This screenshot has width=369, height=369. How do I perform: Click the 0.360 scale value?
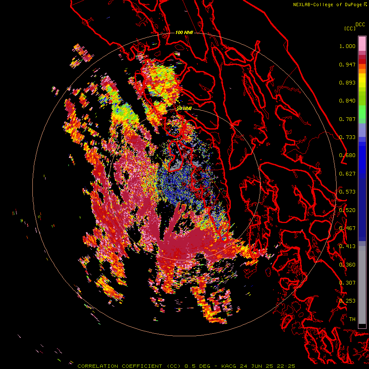coord(347,264)
